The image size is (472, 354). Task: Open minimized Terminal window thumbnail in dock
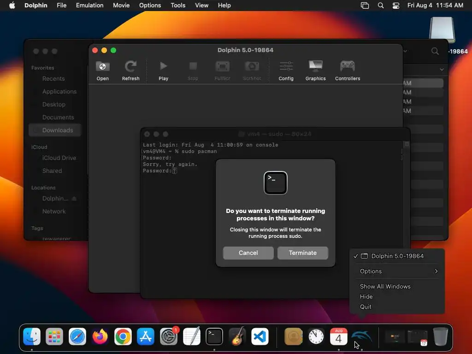pos(395,336)
